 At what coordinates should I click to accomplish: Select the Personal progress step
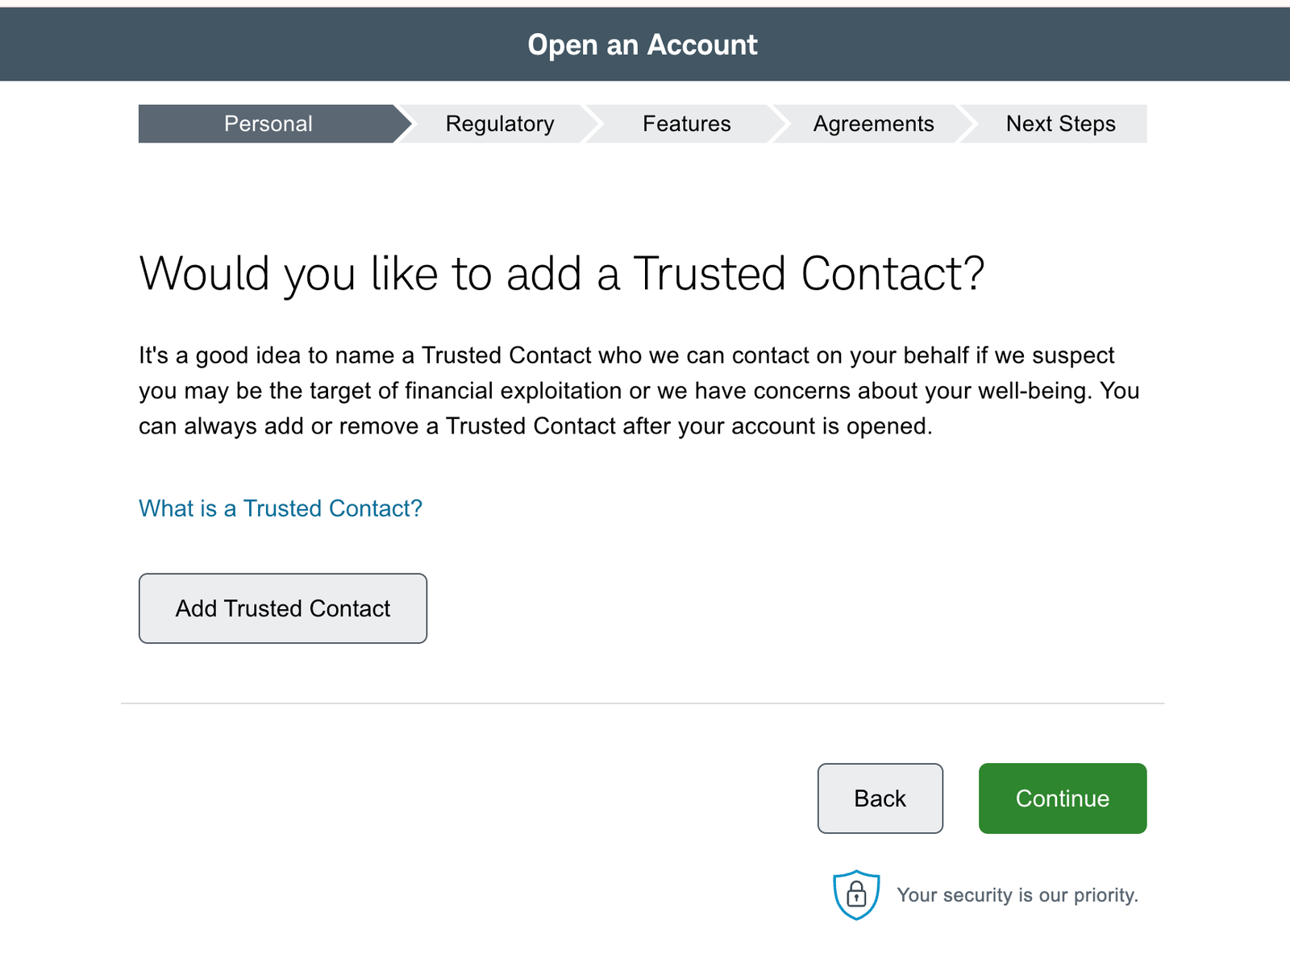pyautogui.click(x=268, y=124)
